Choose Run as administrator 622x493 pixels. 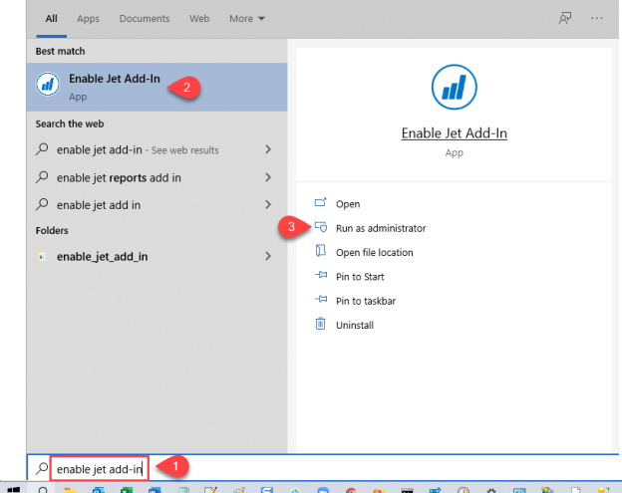(381, 228)
